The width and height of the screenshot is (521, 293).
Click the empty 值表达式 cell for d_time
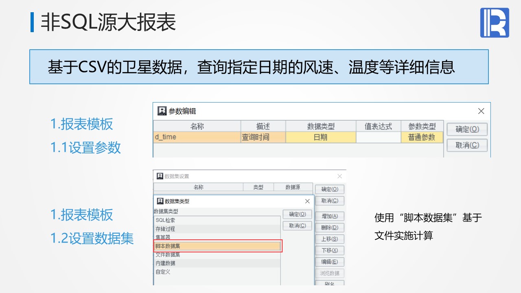point(379,137)
